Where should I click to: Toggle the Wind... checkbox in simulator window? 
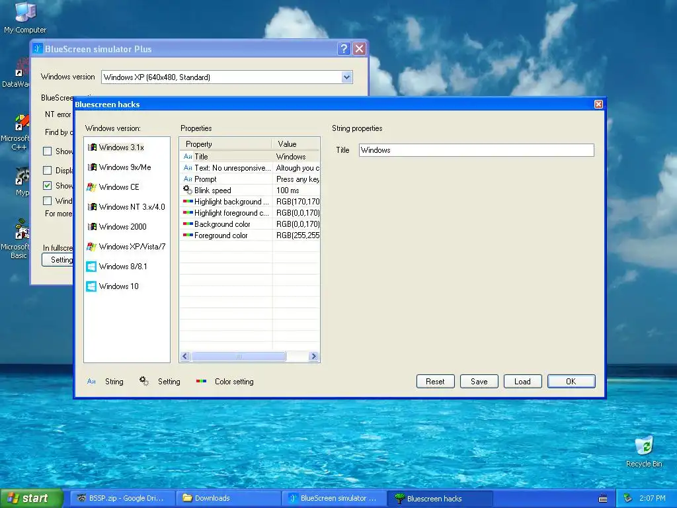48,201
